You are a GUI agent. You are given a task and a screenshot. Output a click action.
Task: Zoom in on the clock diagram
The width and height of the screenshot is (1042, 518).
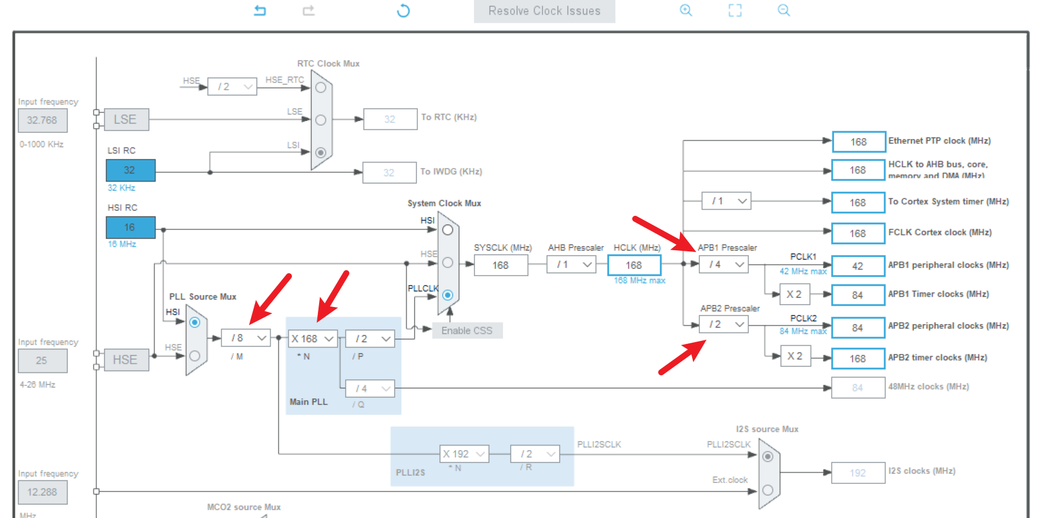click(686, 10)
